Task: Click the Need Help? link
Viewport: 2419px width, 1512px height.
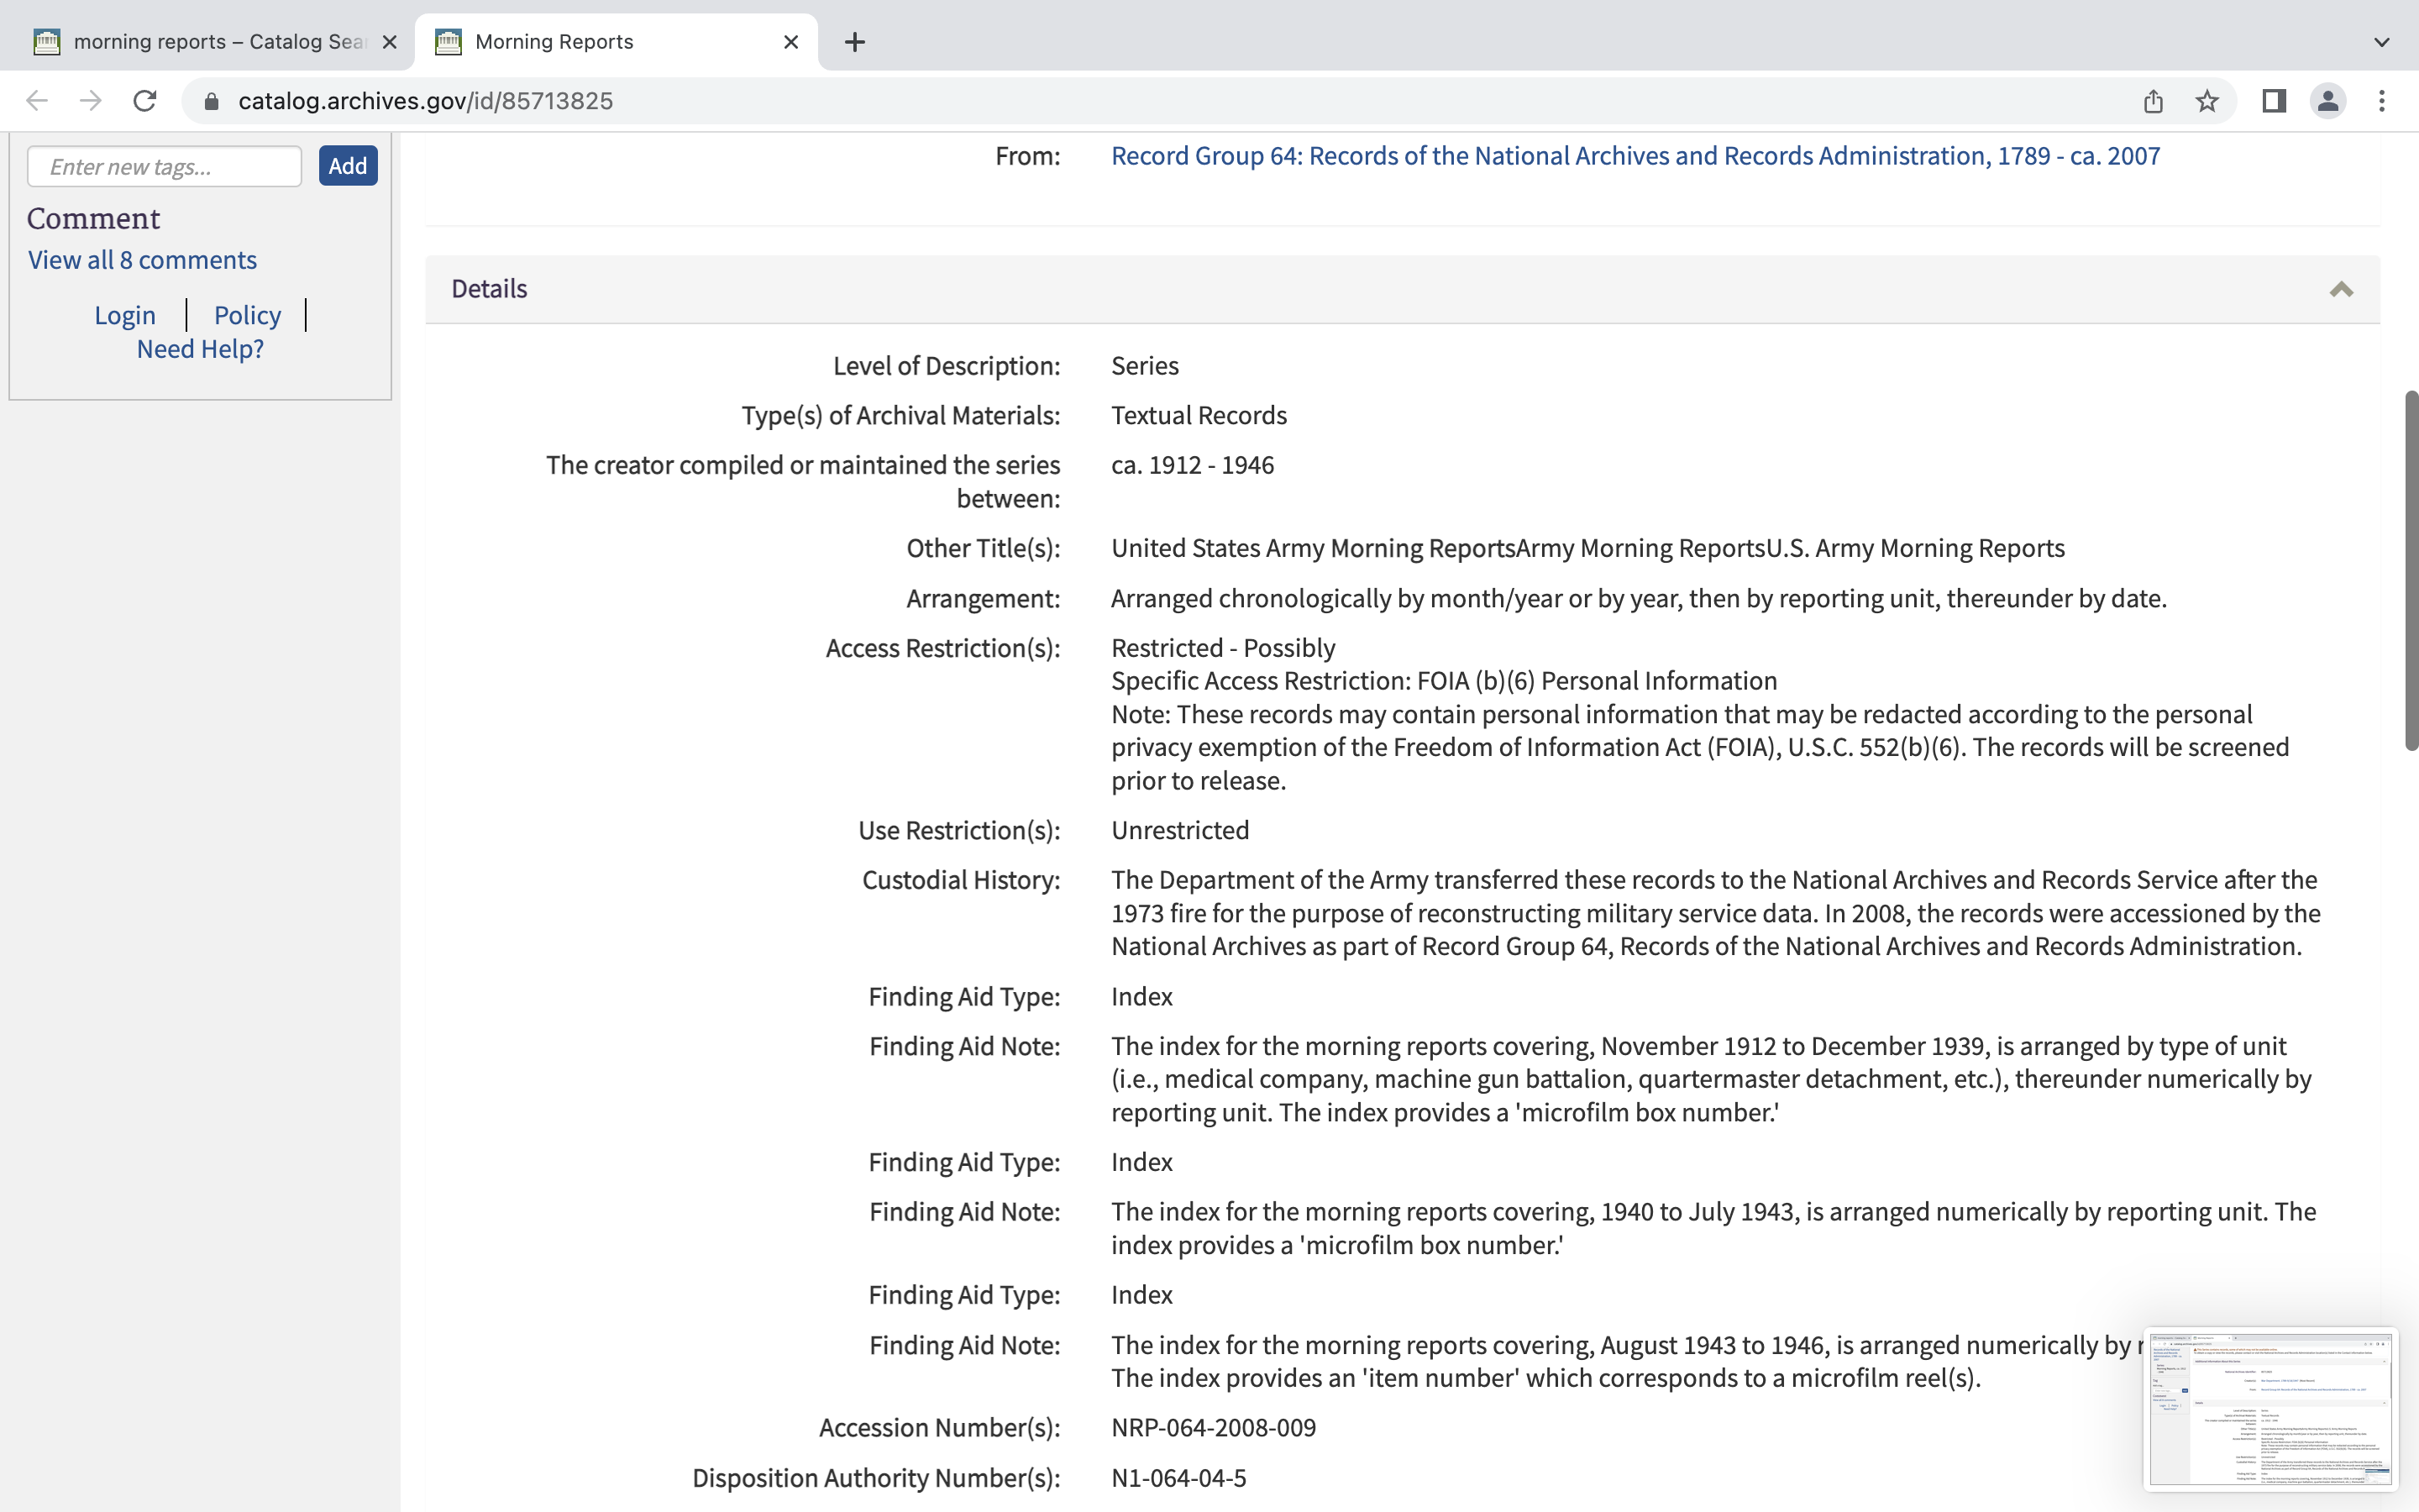Action: click(x=200, y=349)
